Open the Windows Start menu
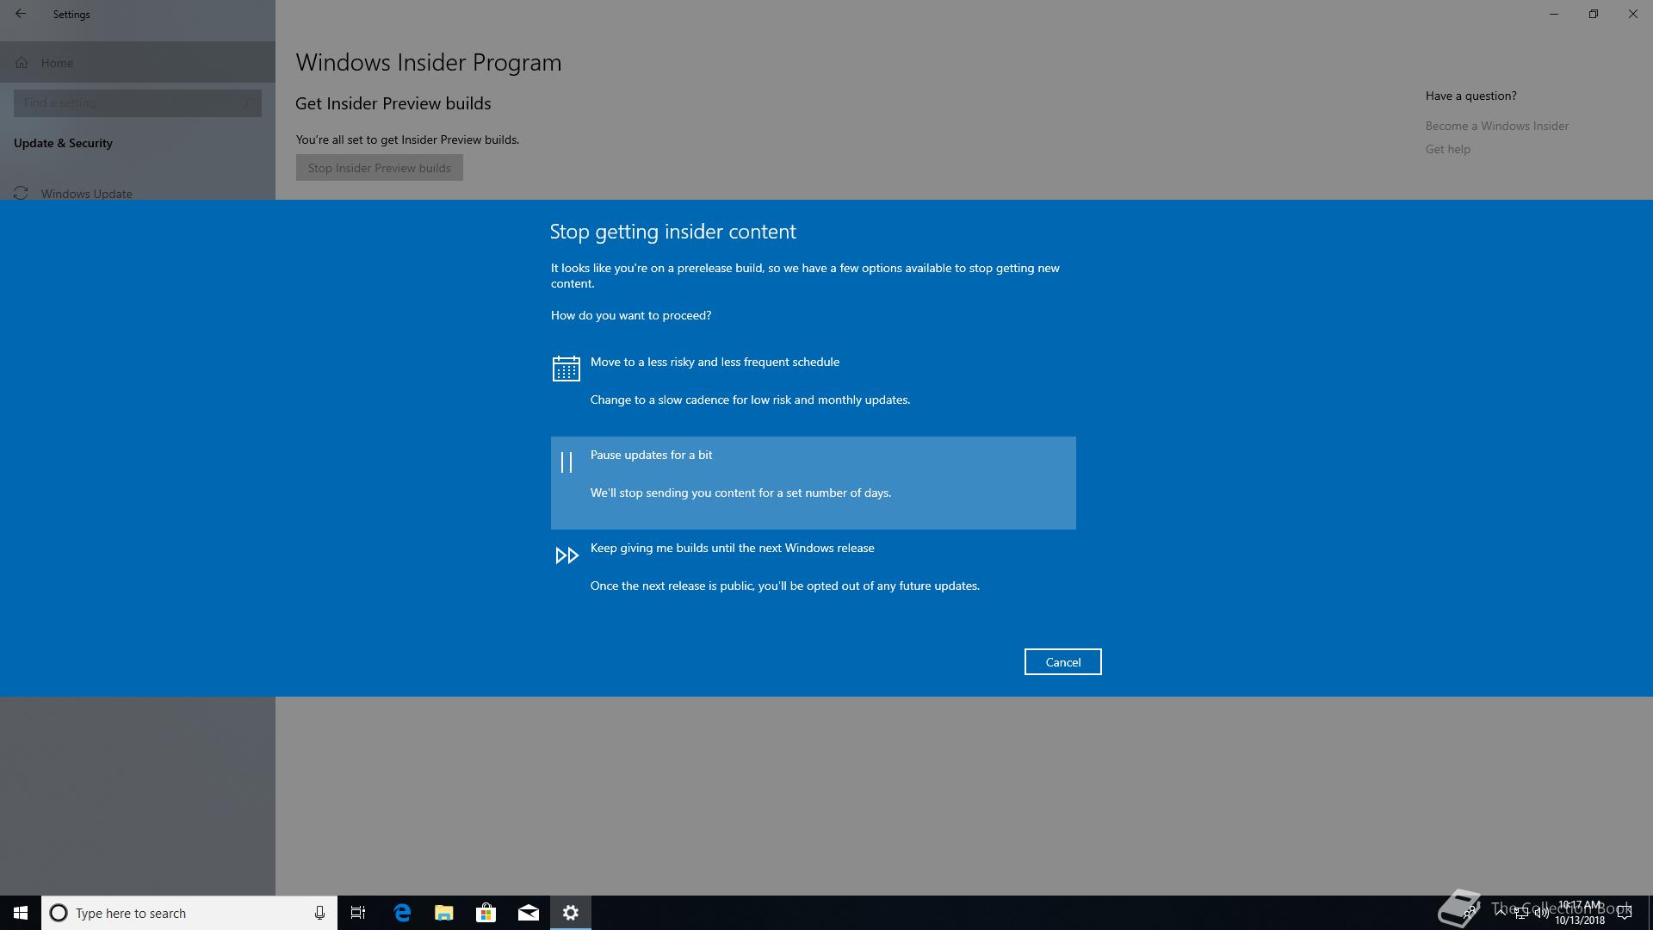 tap(21, 913)
